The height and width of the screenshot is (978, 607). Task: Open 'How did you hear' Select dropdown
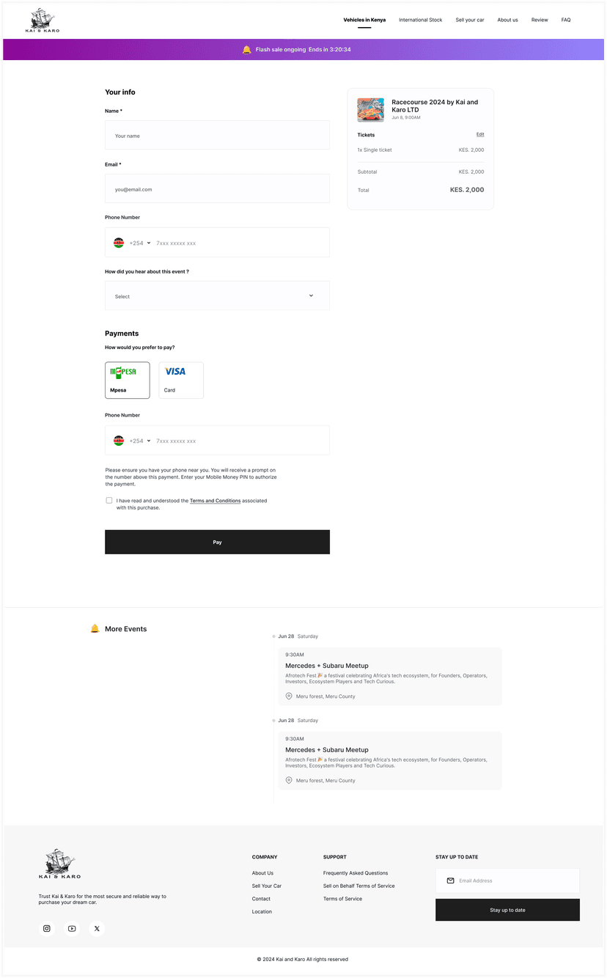point(217,295)
